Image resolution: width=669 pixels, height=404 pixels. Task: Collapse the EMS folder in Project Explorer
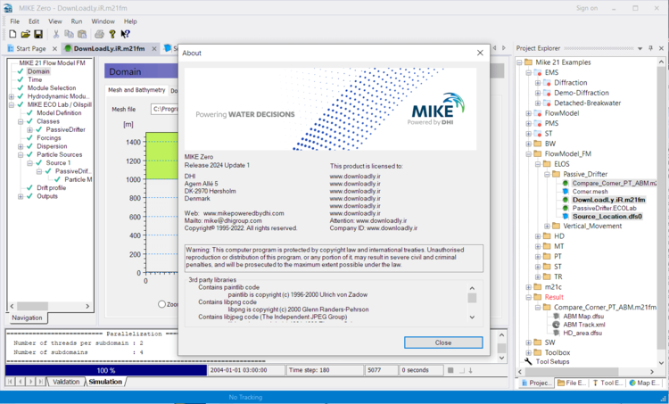point(527,73)
